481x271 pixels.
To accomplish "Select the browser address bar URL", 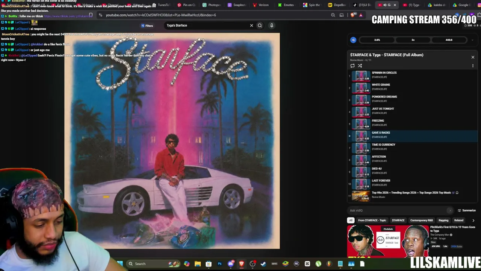I will point(161,15).
